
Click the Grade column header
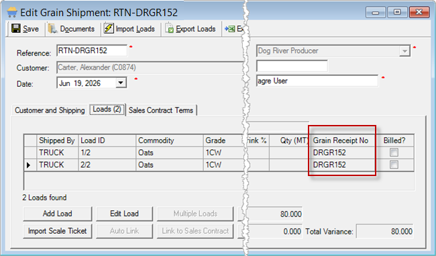tap(223, 140)
